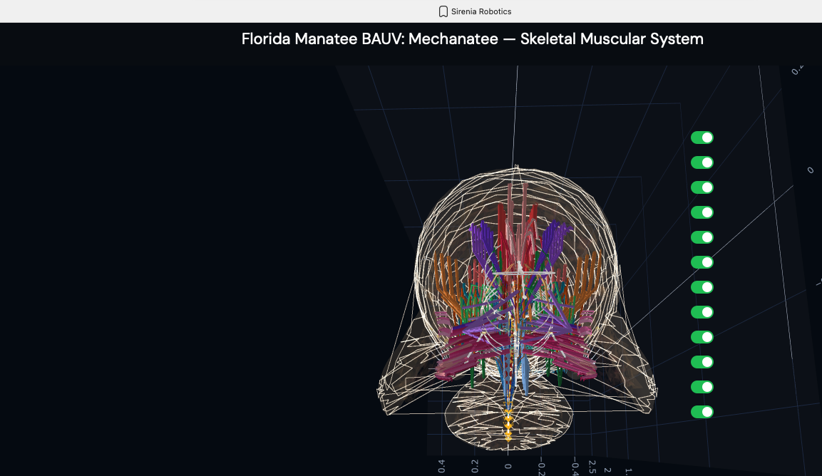Turn off the second green toggle from top
The height and width of the screenshot is (476, 822).
click(702, 162)
